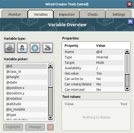Select @id in the variable picker

click(26, 66)
